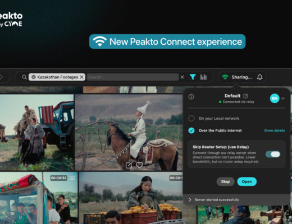Click the Open button
Viewport: 292px width, 224px height.
[x=247, y=181]
